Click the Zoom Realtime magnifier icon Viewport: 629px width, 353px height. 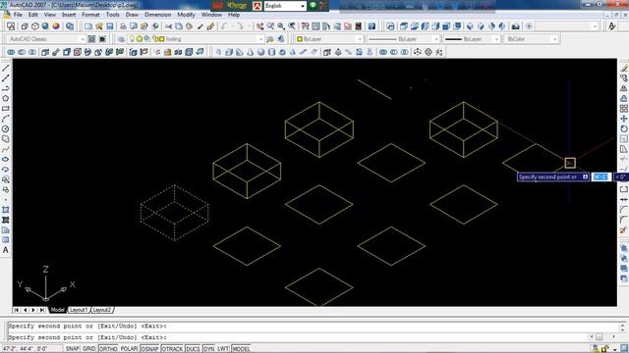(x=271, y=26)
